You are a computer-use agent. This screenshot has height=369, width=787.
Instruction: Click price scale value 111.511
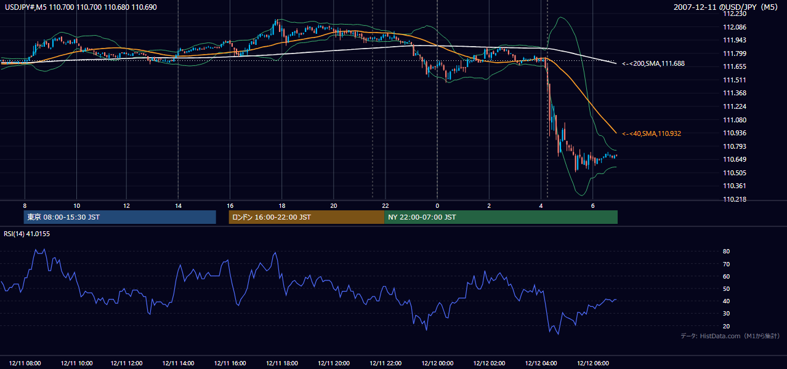(x=736, y=80)
